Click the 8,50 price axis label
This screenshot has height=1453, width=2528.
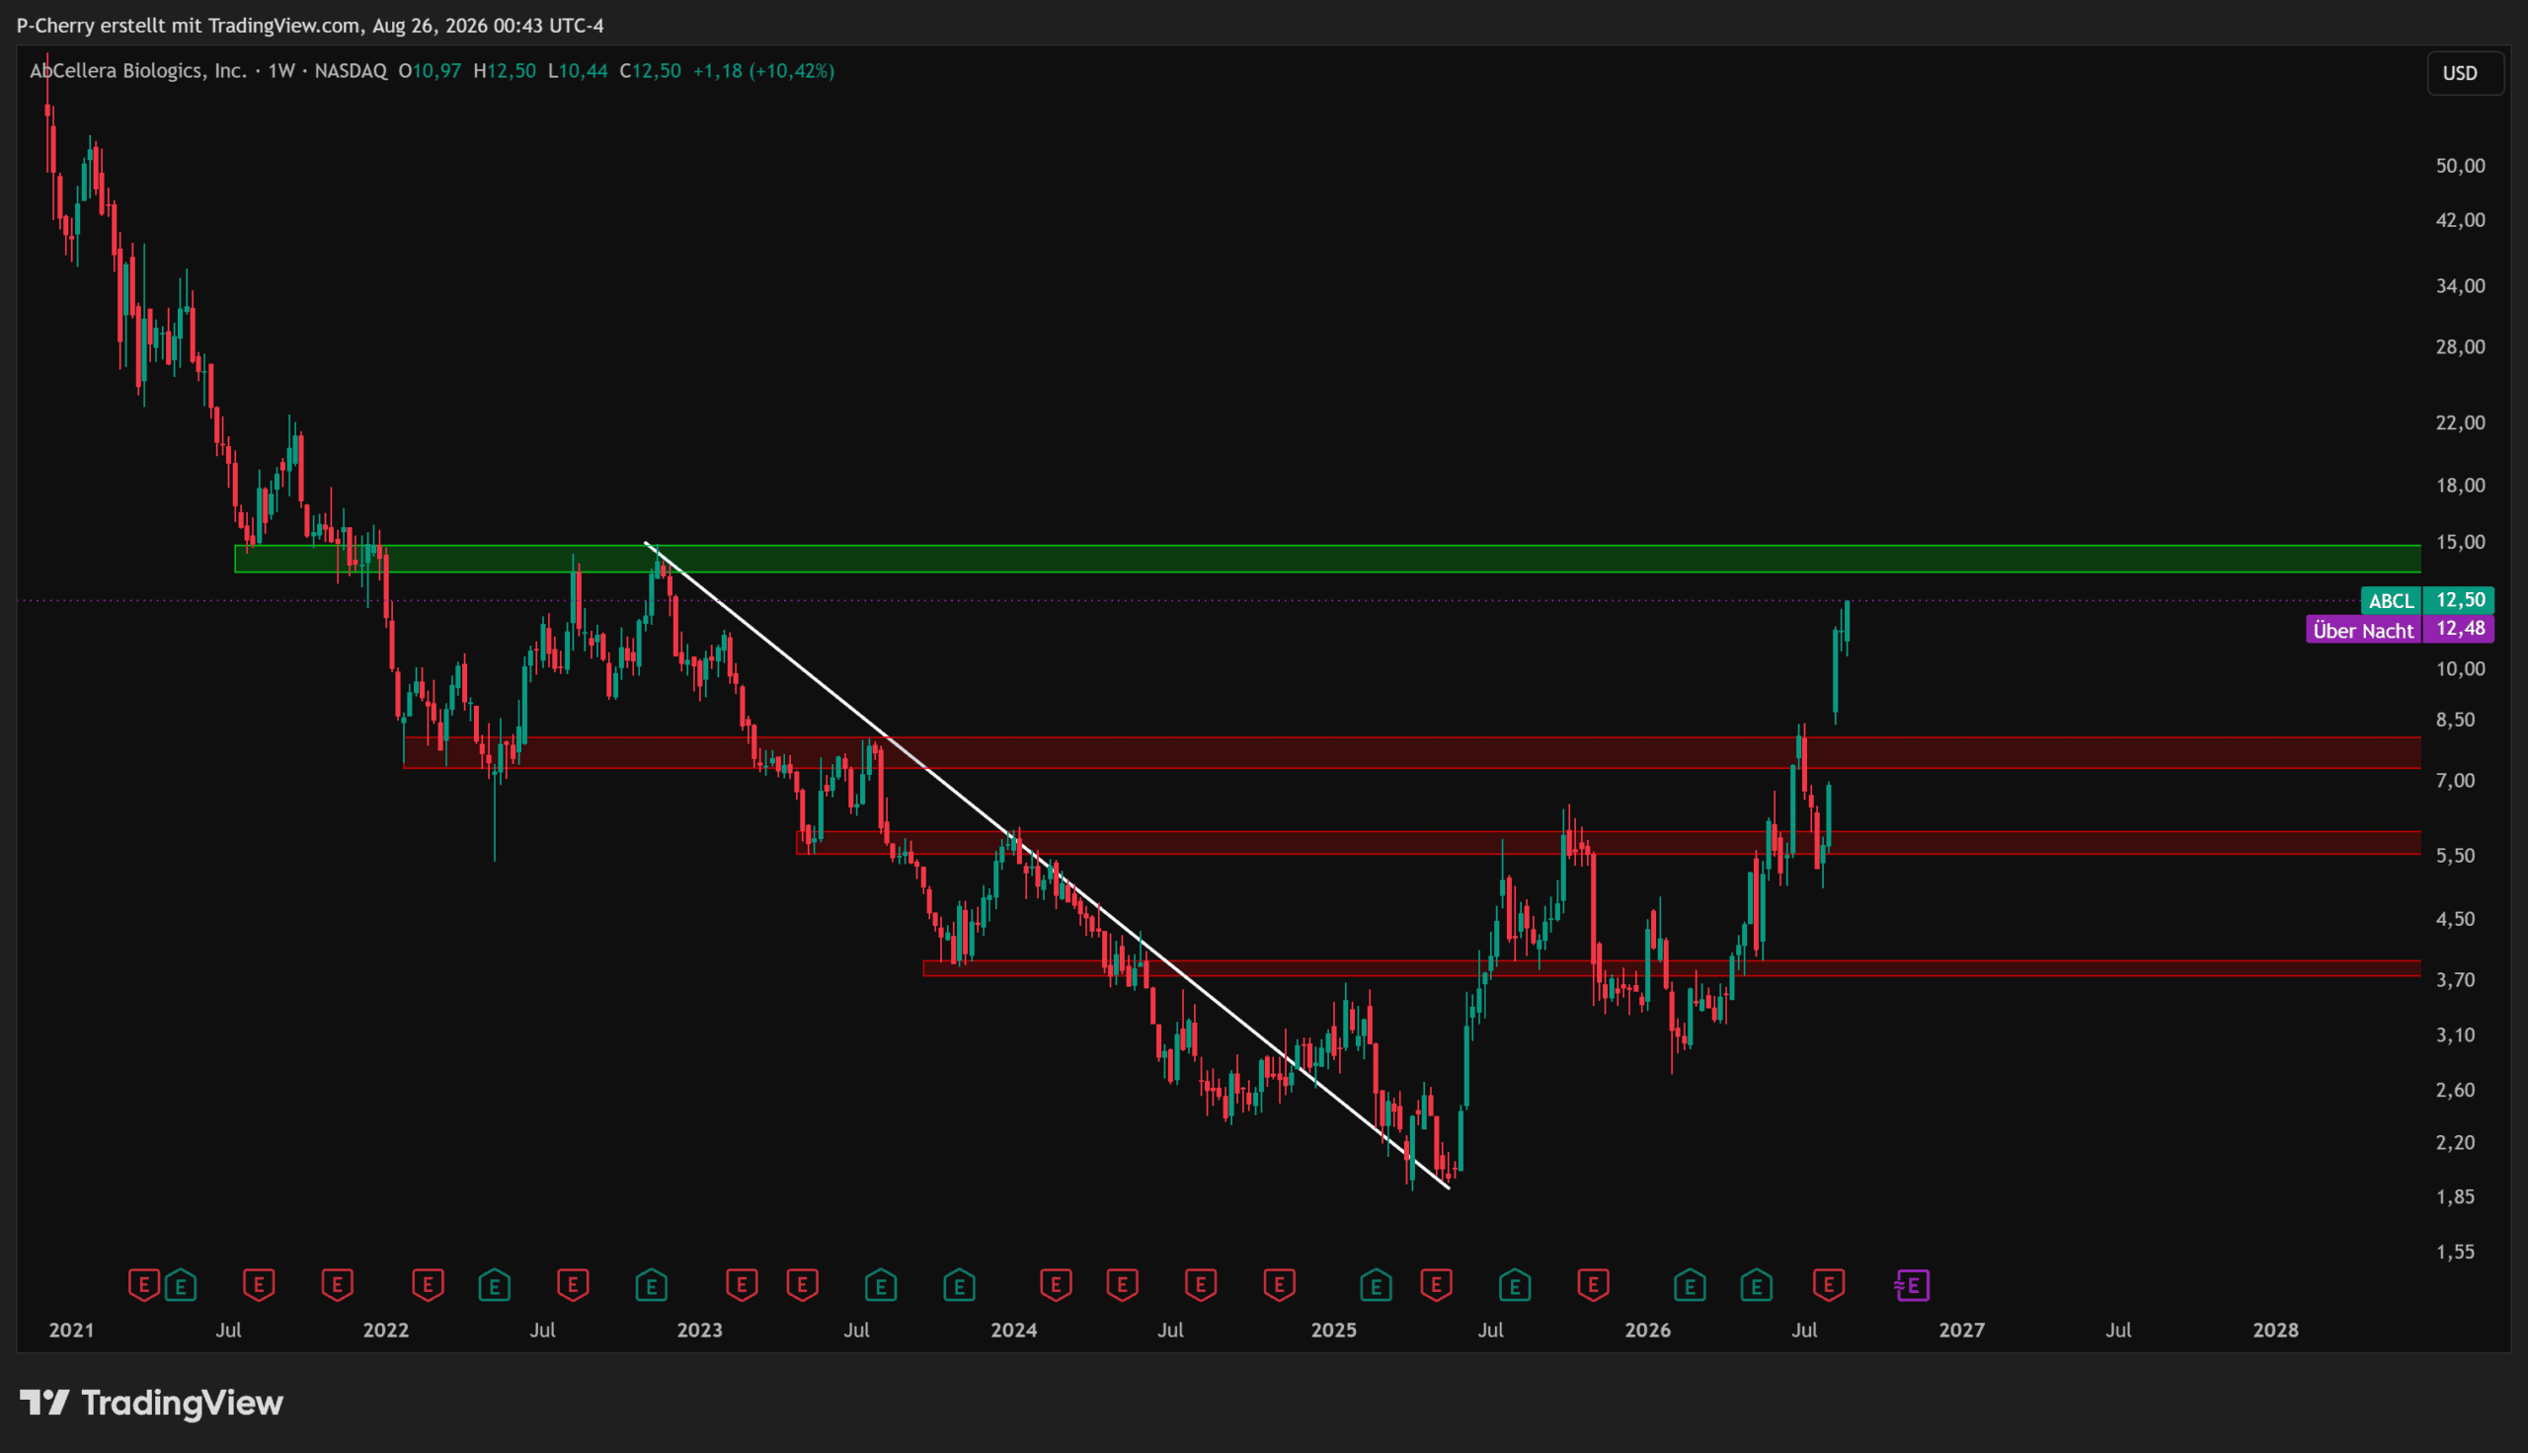(2455, 721)
